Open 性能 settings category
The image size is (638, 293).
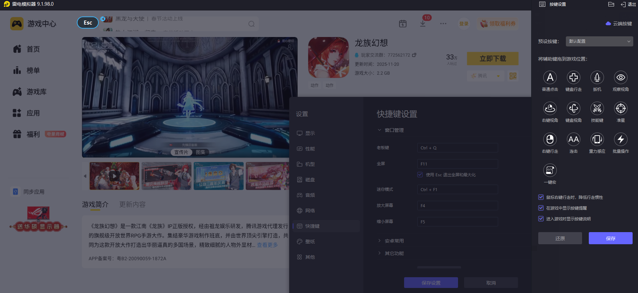coord(326,149)
